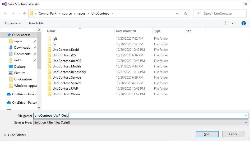Viewport: 250px width, 141px height.
Task: Open Downloads in navigation pane
Action: click(22, 48)
